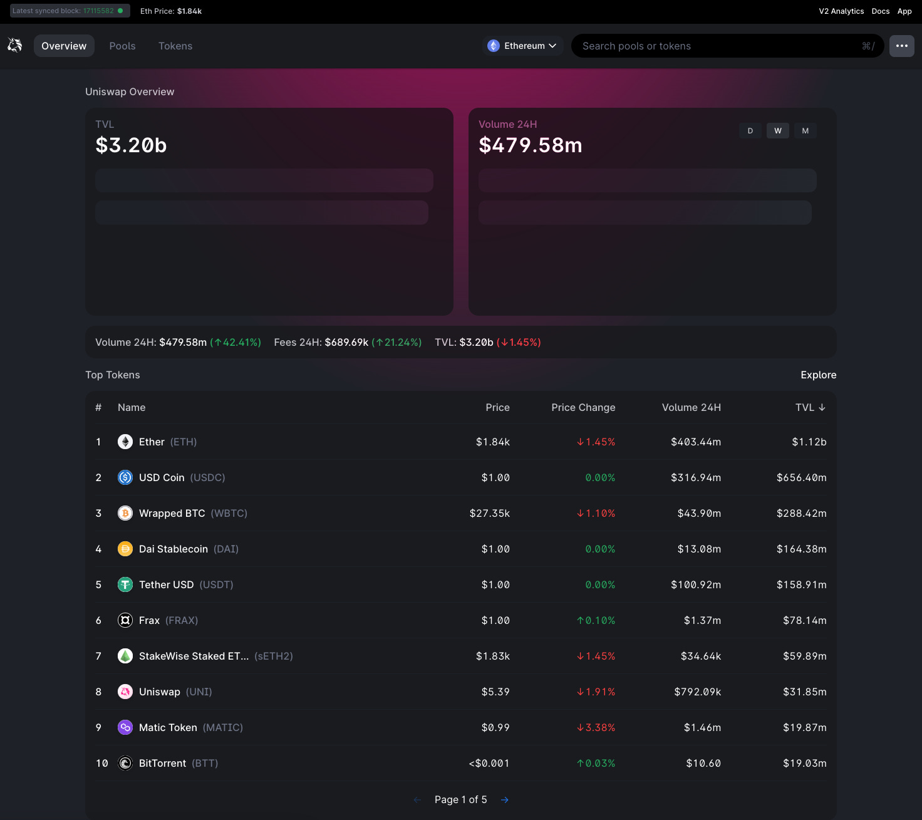The width and height of the screenshot is (922, 820).
Task: Go to next page of Top Tokens
Action: click(505, 799)
